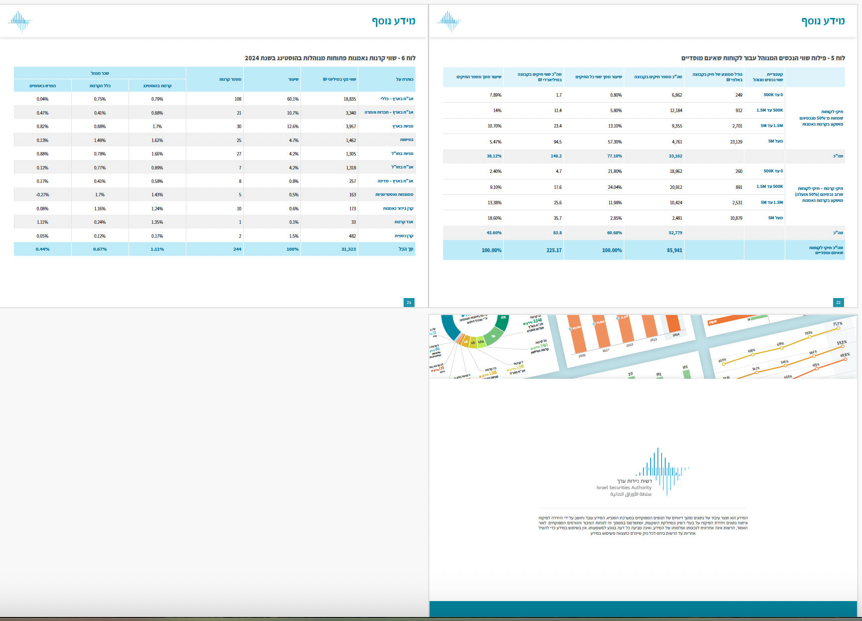Click the 'קרנות בהוסטינג' column header
The width and height of the screenshot is (862, 621).
pos(157,86)
